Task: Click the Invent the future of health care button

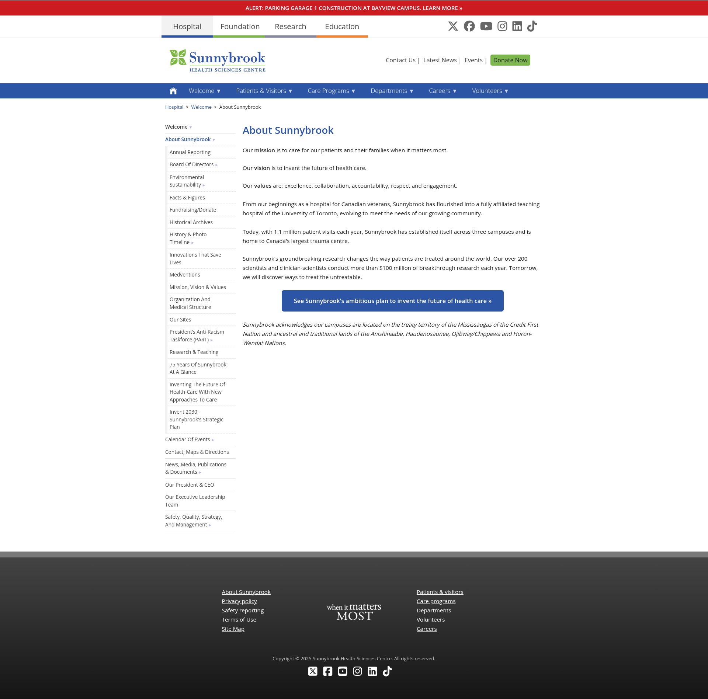Action: tap(393, 301)
